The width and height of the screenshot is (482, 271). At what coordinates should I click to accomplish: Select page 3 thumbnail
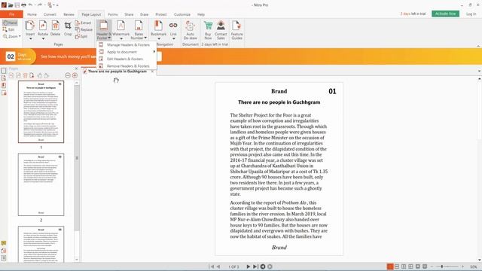tap(41, 244)
